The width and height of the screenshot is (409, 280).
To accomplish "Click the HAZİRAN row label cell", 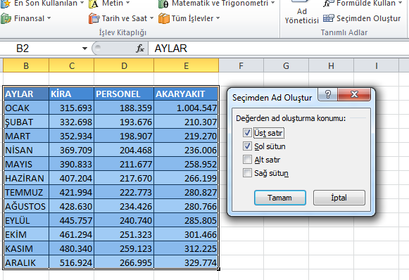I will tap(26, 178).
